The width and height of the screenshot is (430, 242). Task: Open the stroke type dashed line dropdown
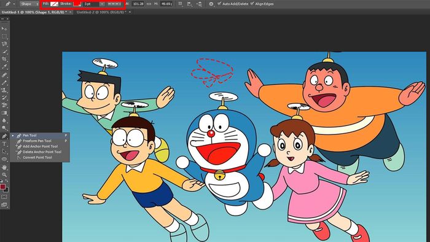coord(115,4)
